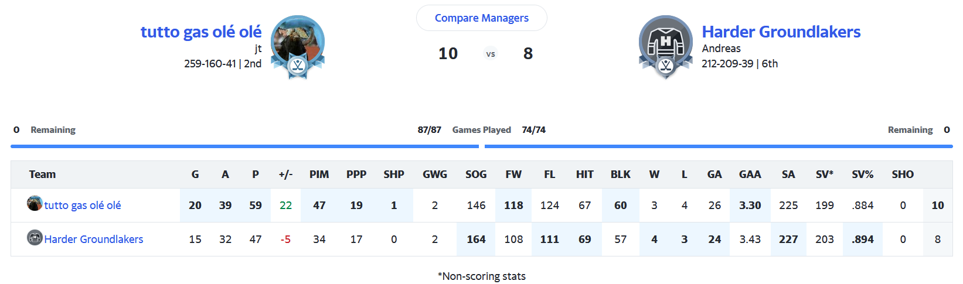Click the left games played progress bar
Viewport: 963px width, 284px height.
point(244,146)
